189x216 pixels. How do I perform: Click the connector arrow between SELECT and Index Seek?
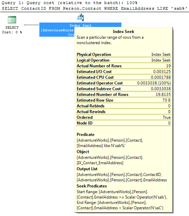pos(31,25)
